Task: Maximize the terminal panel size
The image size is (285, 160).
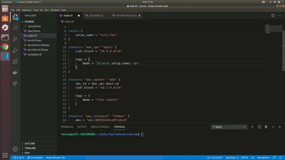Action: pos(273,127)
